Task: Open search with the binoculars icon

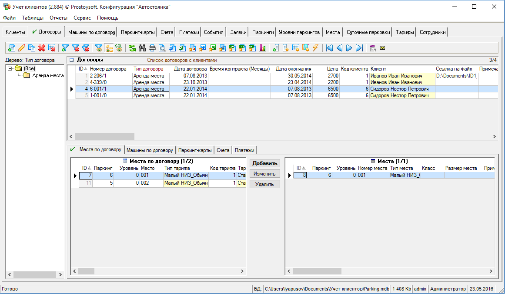Action: pos(142,48)
